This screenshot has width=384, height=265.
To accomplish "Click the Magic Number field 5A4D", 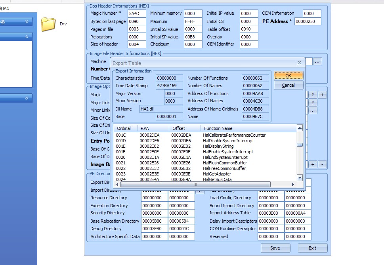I will [137, 13].
